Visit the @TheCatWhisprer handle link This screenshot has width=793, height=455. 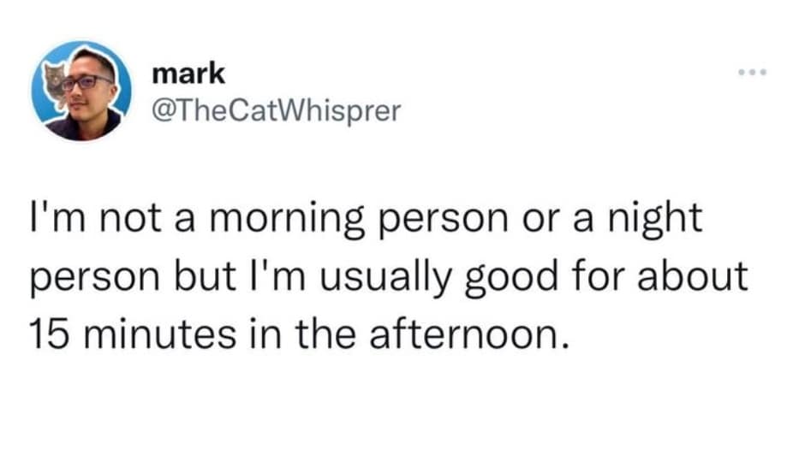pos(276,110)
